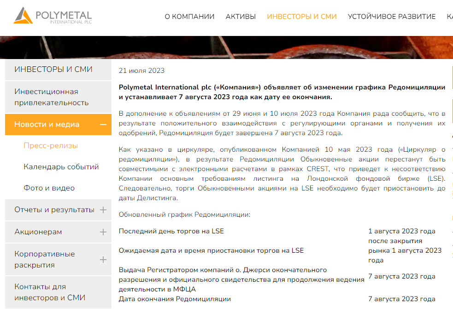Open Контакты для инвесторов и СМИ
Viewport: 453px width, 309px height.
click(x=59, y=292)
